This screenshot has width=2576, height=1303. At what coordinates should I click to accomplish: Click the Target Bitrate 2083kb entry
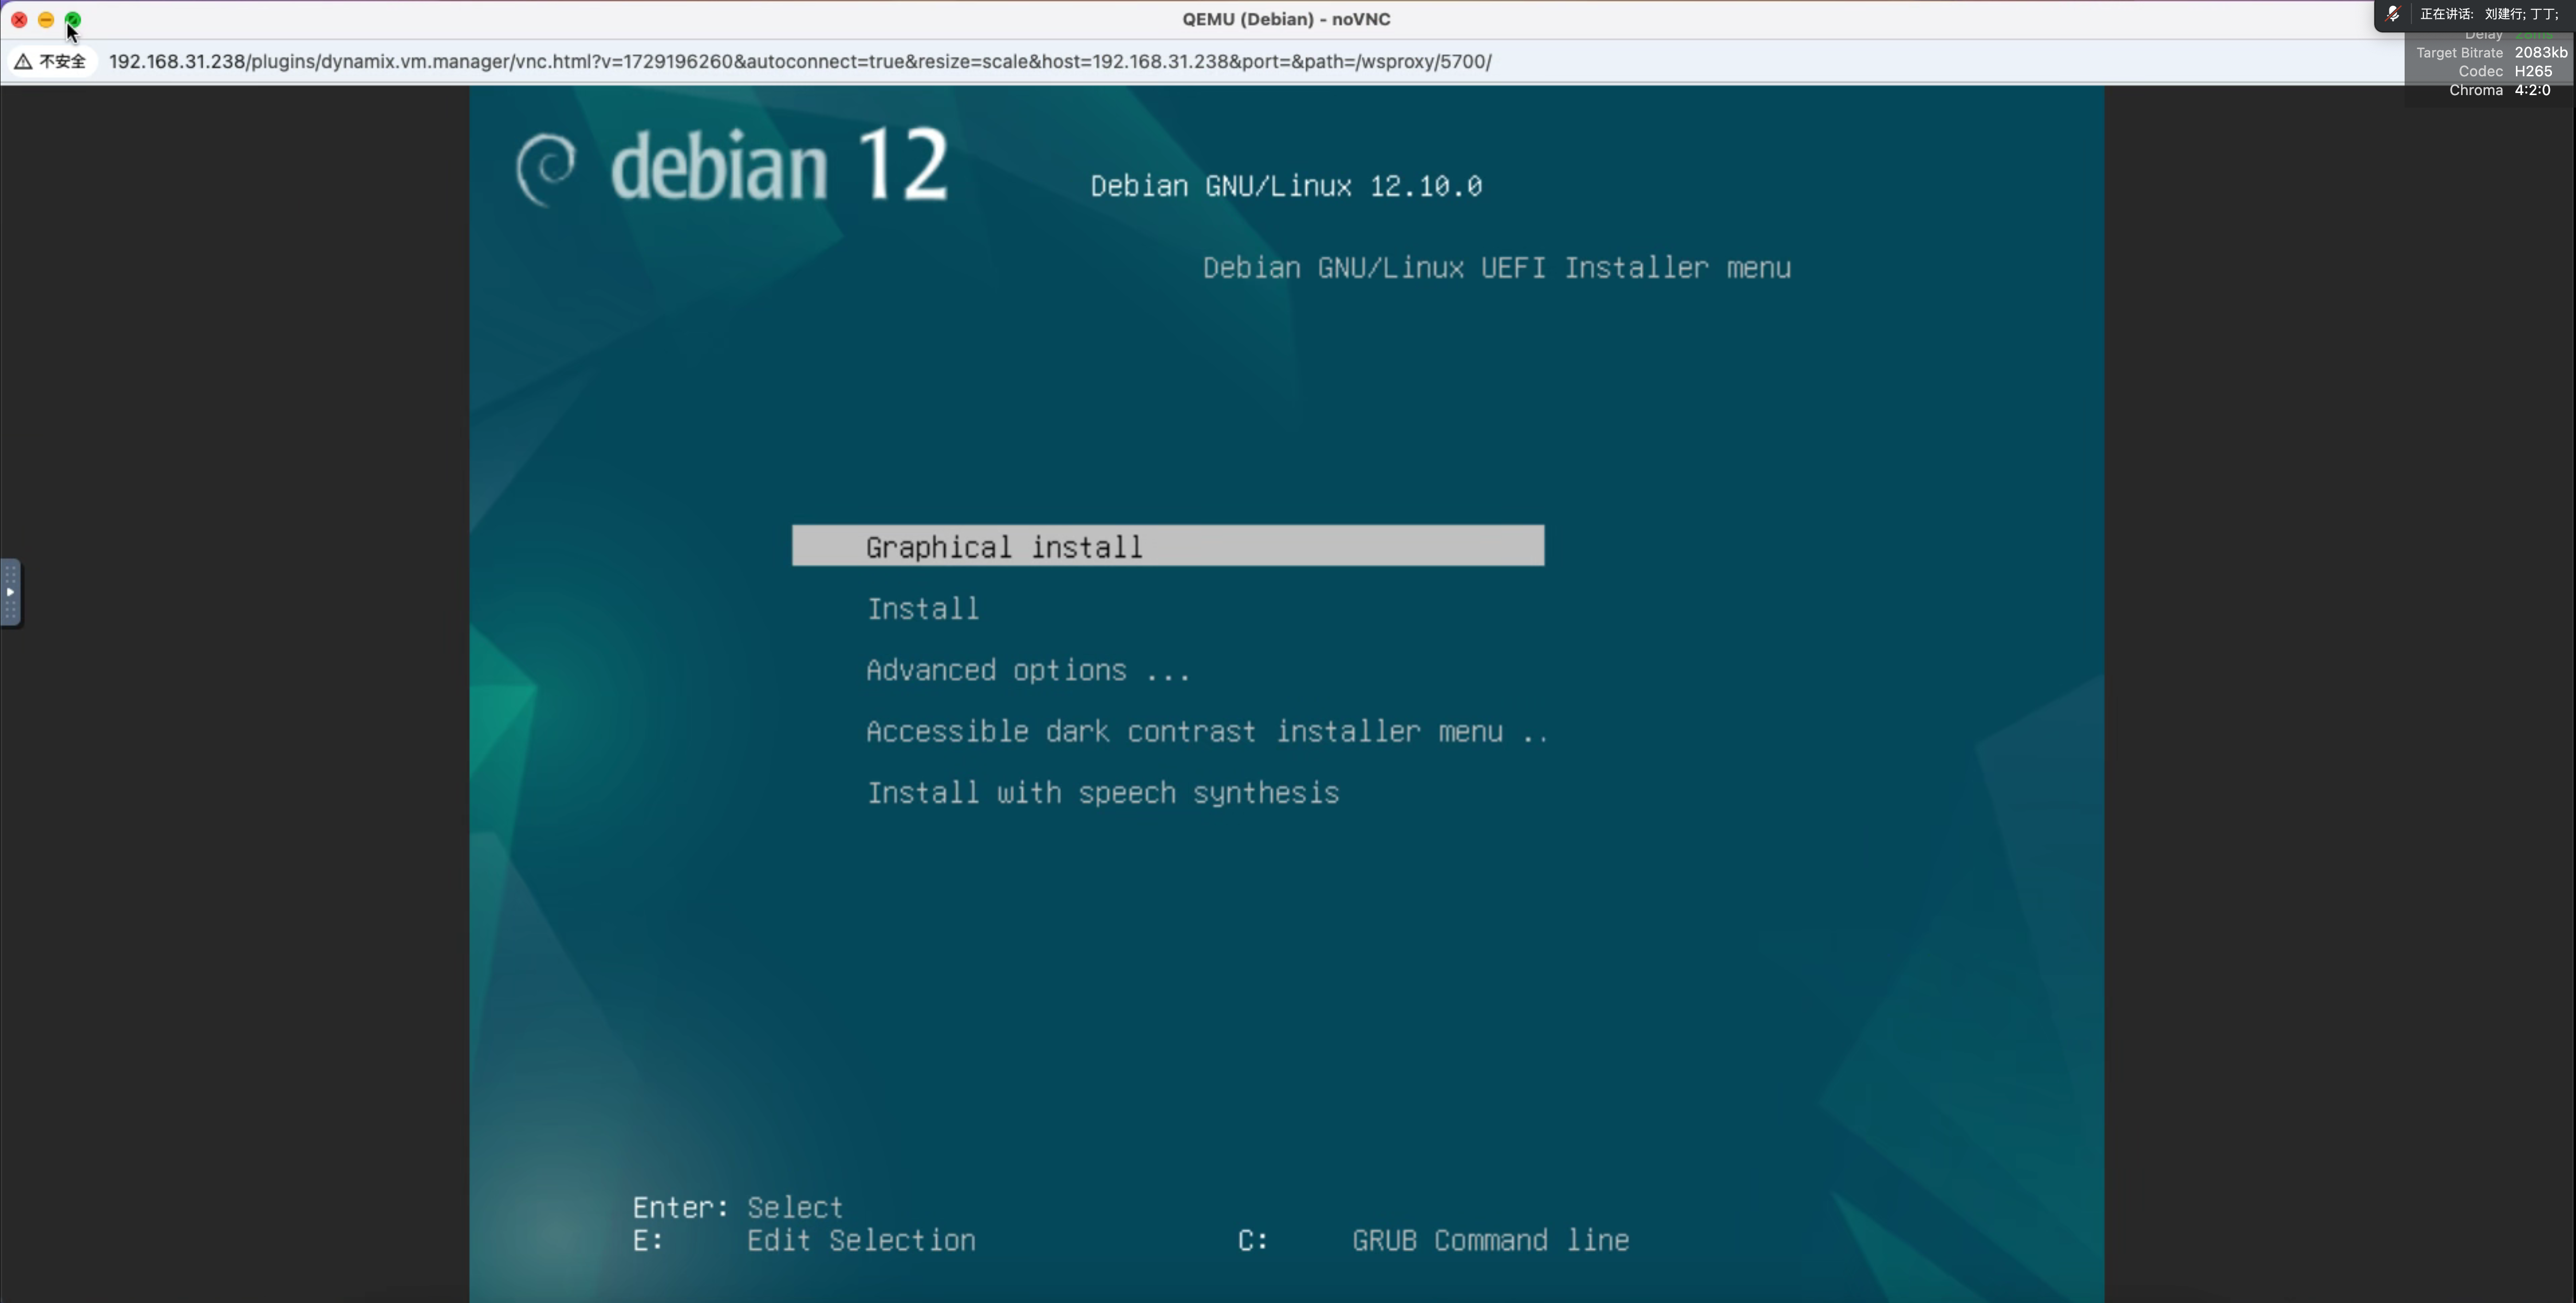tap(2491, 53)
